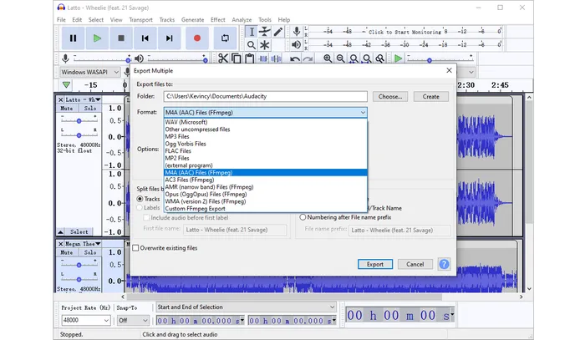Skip to start of the project
The image size is (585, 340).
[145, 38]
